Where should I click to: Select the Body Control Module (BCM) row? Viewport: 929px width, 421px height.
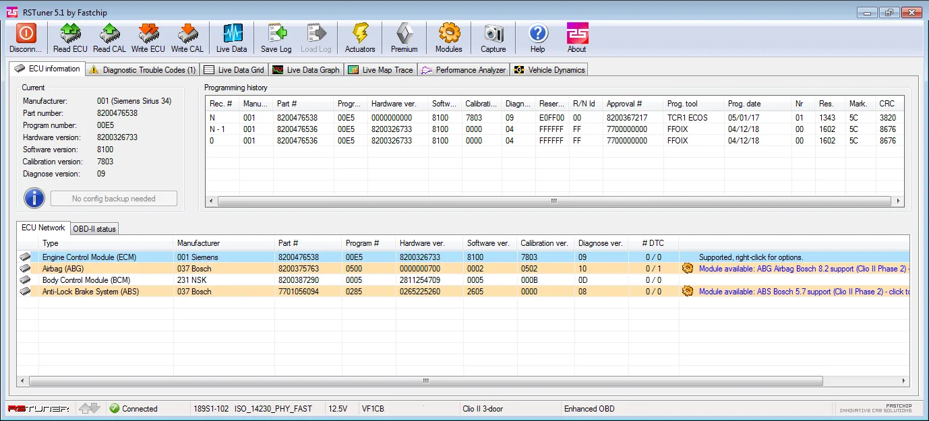464,280
